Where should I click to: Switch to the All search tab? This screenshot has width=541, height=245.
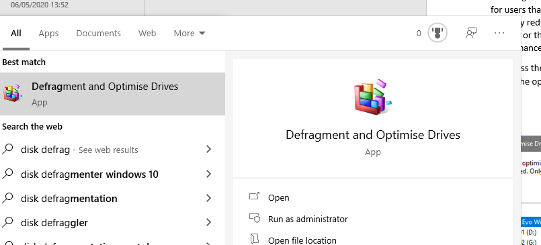point(16,34)
